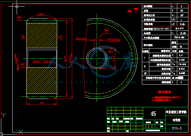Click the 20° pressure angle value

click(182, 15)
